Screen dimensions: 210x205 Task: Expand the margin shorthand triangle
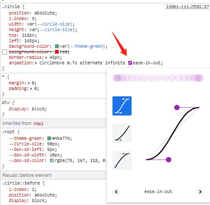[29, 83]
